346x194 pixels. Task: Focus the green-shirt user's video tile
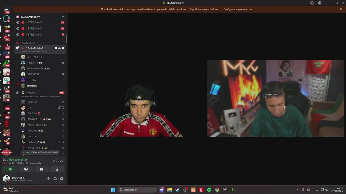(x=276, y=98)
